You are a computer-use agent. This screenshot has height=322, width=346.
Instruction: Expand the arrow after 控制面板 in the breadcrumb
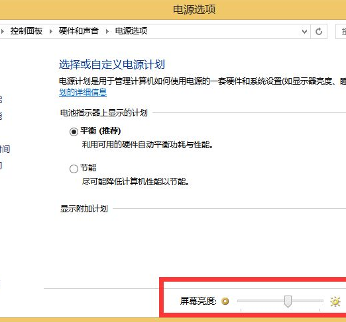(51, 31)
